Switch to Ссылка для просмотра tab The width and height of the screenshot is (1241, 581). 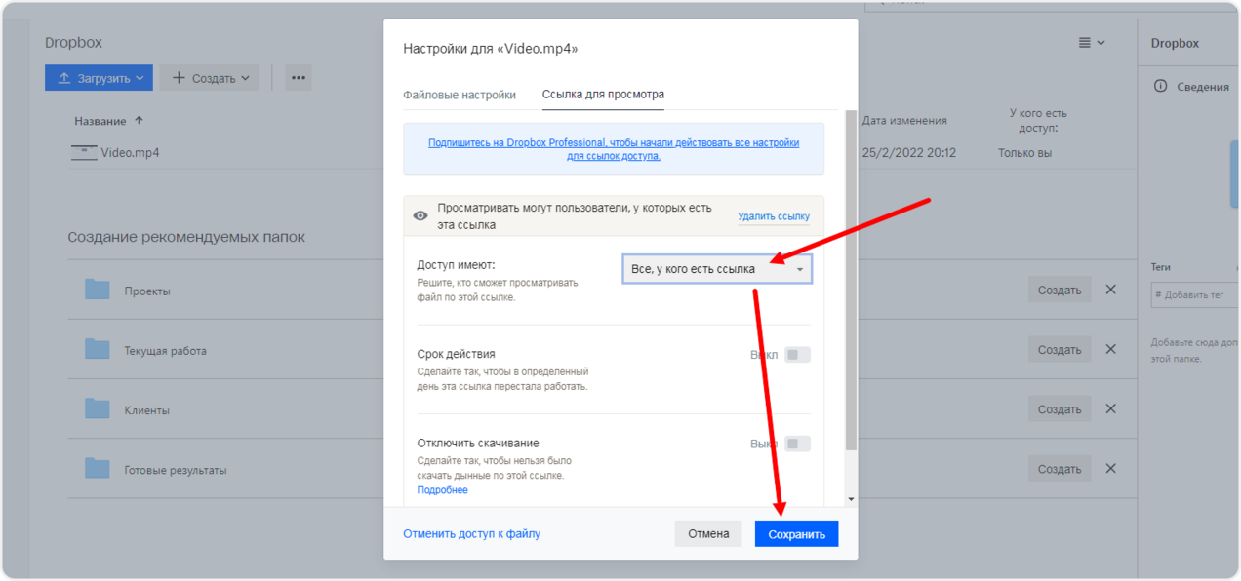[x=603, y=95]
